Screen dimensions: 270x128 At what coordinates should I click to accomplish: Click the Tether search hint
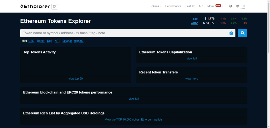coord(41,41)
